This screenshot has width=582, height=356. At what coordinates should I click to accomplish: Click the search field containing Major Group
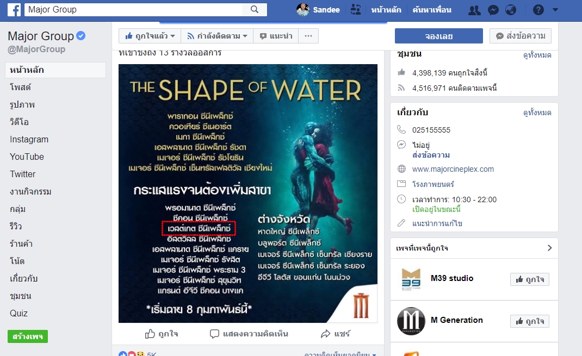[134, 10]
